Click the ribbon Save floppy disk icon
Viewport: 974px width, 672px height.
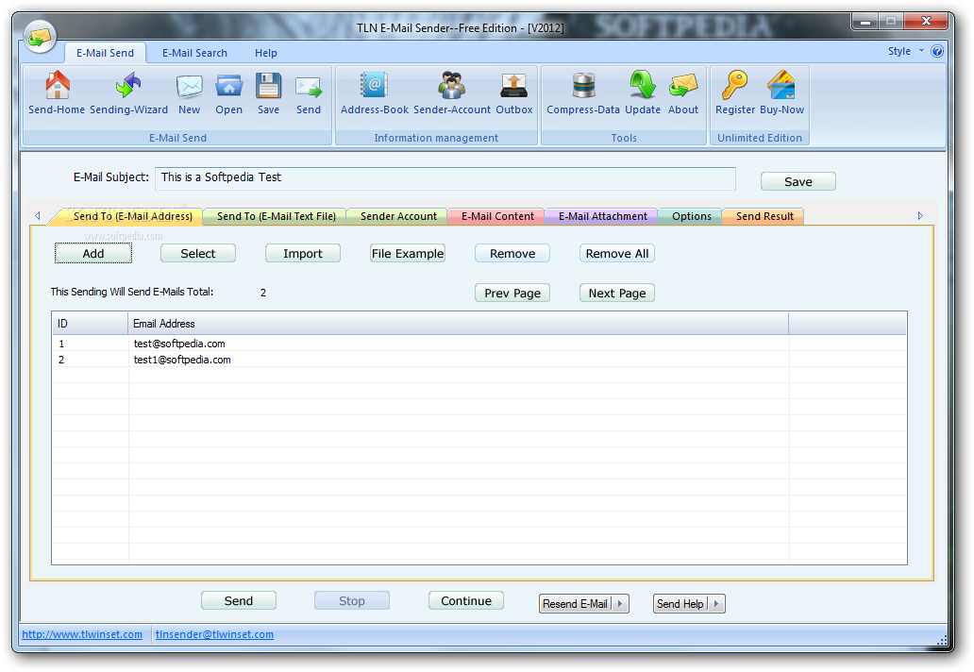(268, 86)
